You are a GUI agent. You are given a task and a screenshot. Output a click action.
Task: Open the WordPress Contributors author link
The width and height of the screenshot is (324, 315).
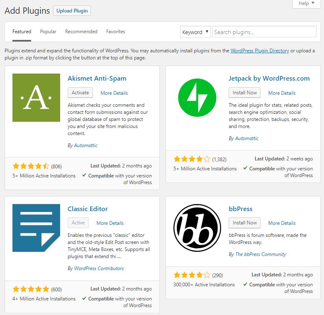tap(99, 268)
